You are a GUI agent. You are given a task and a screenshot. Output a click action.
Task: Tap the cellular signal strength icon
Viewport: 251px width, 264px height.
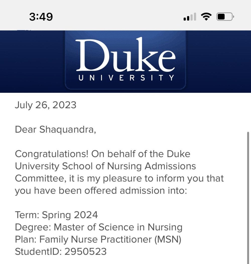190,17
